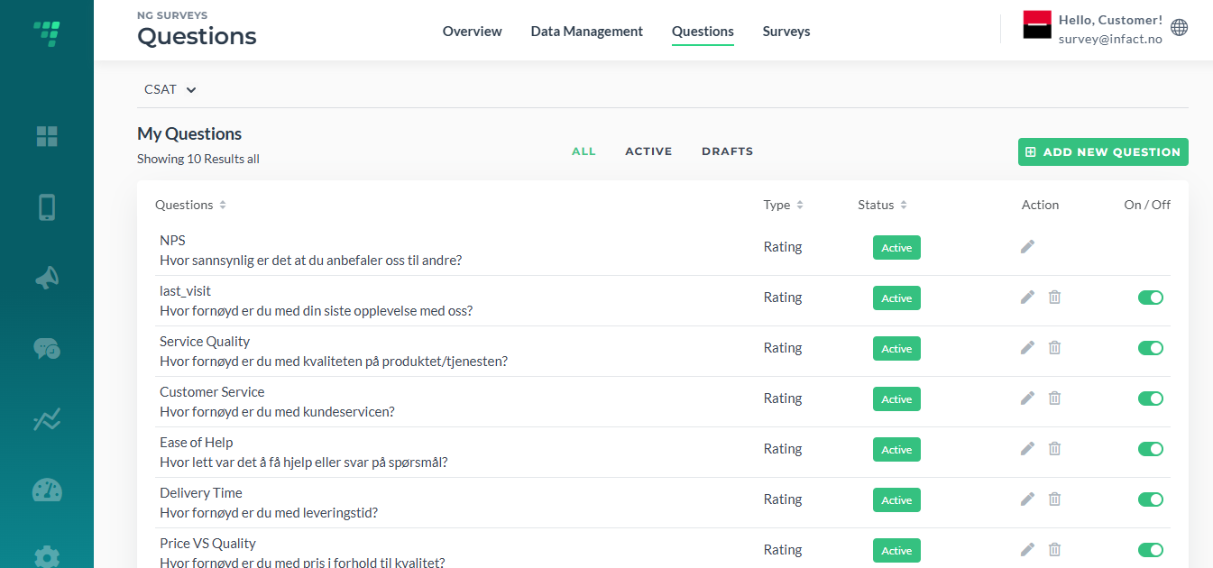Click the Add New Question button
Viewport: 1213px width, 568px height.
1103,151
